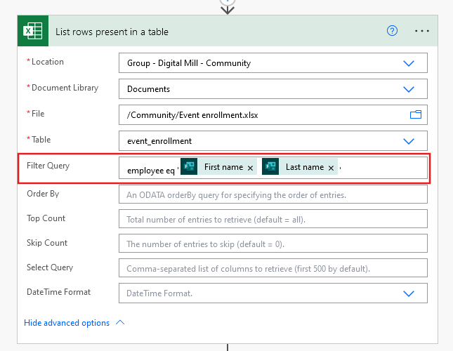The width and height of the screenshot is (453, 351).
Task: Click the Forms icon on First name token
Action: tap(189, 166)
